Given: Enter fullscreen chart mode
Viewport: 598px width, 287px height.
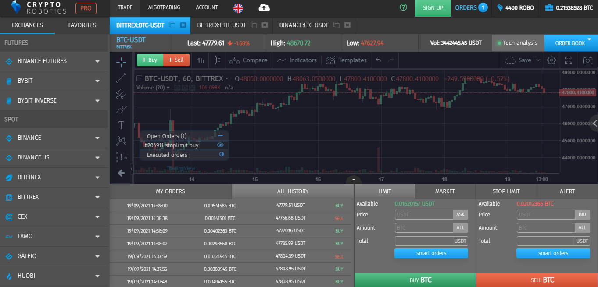Looking at the screenshot, I should 569,60.
